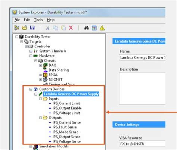Expand the FPGA tree node
Viewport: 177px width, 150px height.
point(40,75)
